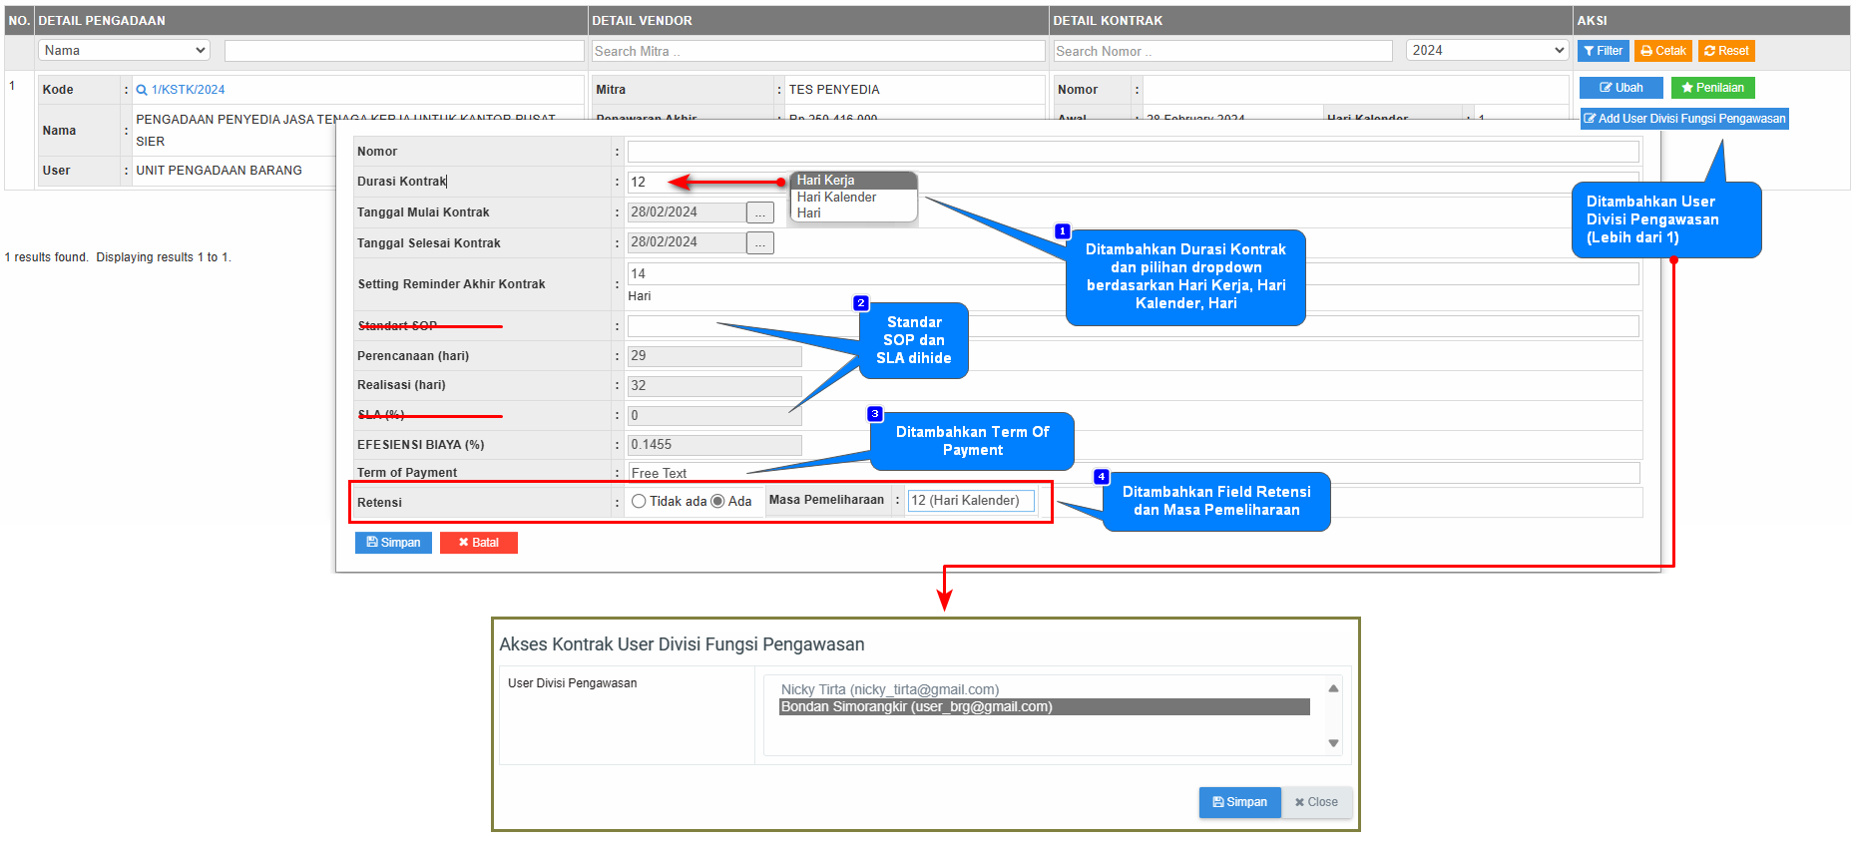The image size is (1852, 843).
Task: Open Tanggal Mulai Kontrak date picker
Action: click(x=760, y=212)
